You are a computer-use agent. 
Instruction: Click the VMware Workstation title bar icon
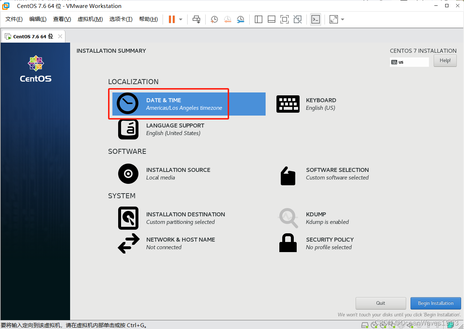[6, 6]
